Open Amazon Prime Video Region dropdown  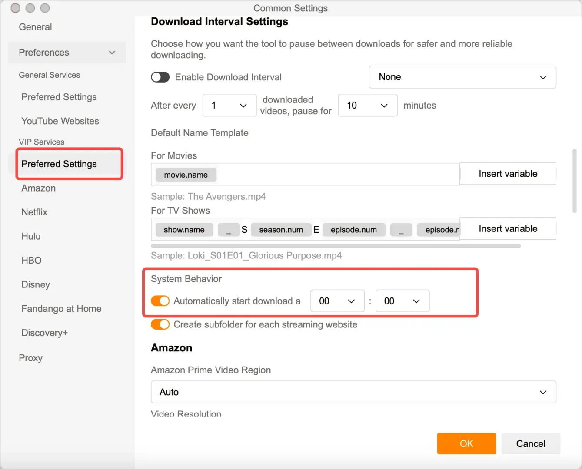[353, 392]
